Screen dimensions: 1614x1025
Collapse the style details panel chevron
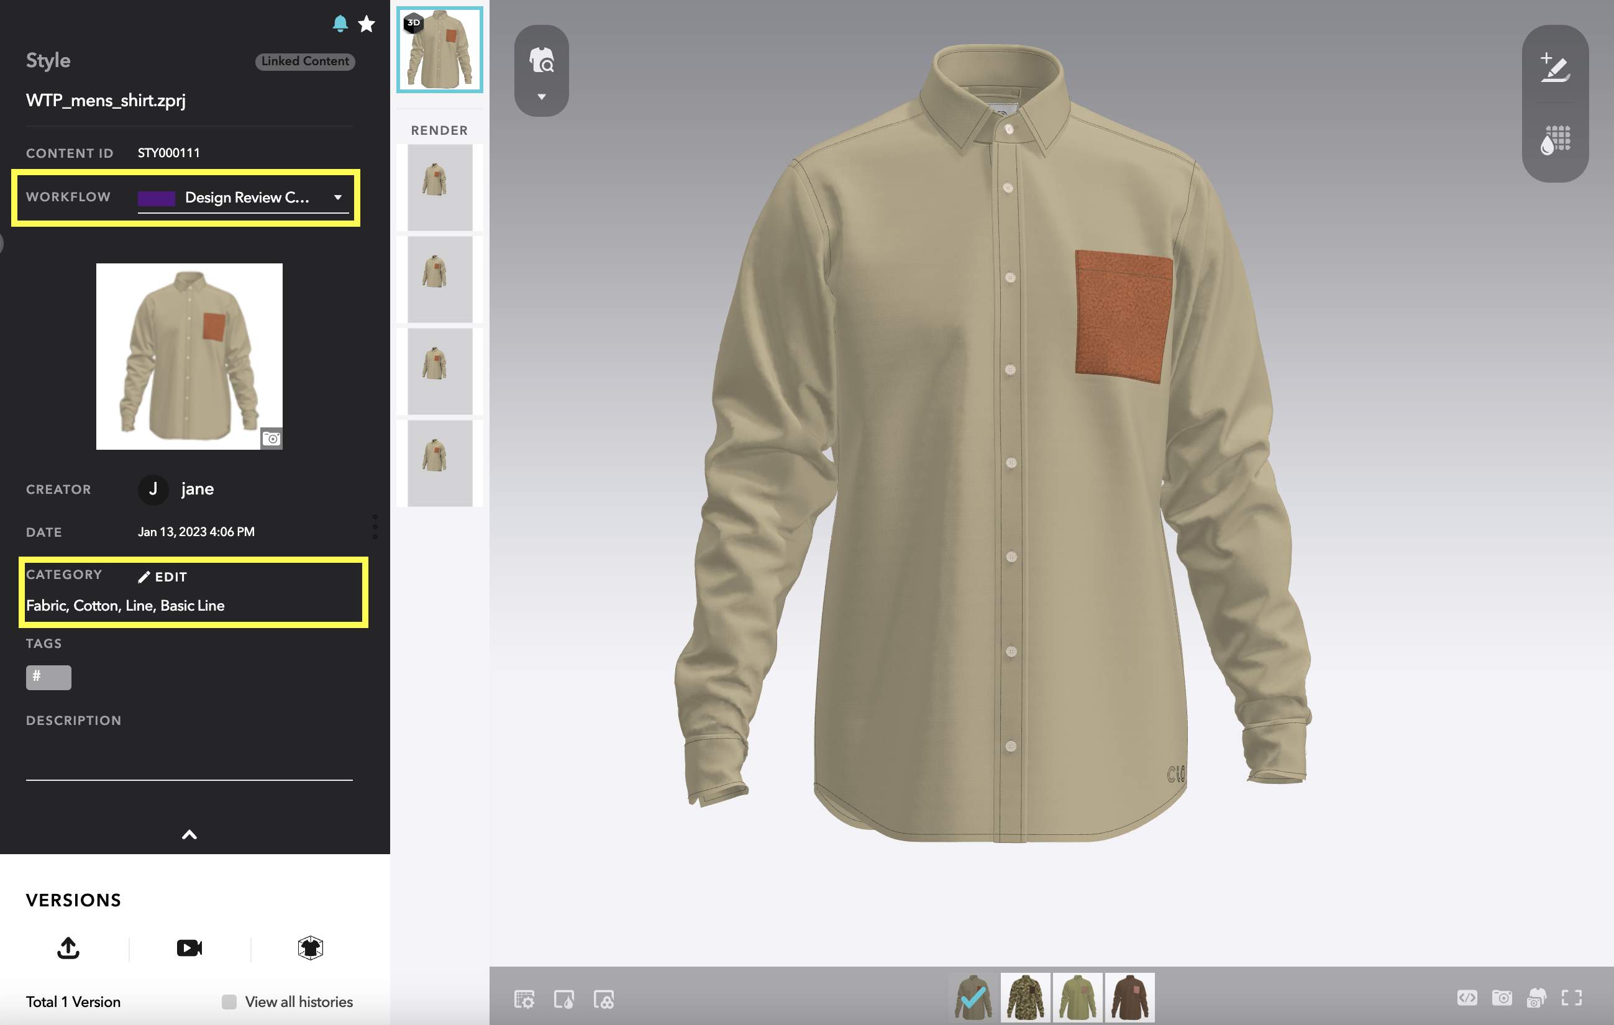189,835
